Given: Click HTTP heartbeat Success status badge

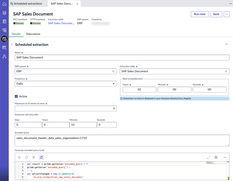Looking at the screenshot, I should [35, 23].
